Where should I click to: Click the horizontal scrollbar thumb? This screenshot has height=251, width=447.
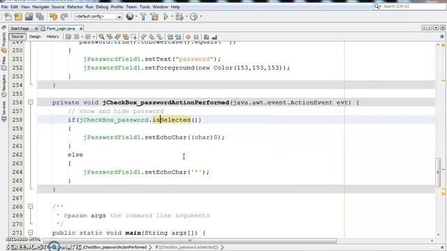(x=189, y=241)
